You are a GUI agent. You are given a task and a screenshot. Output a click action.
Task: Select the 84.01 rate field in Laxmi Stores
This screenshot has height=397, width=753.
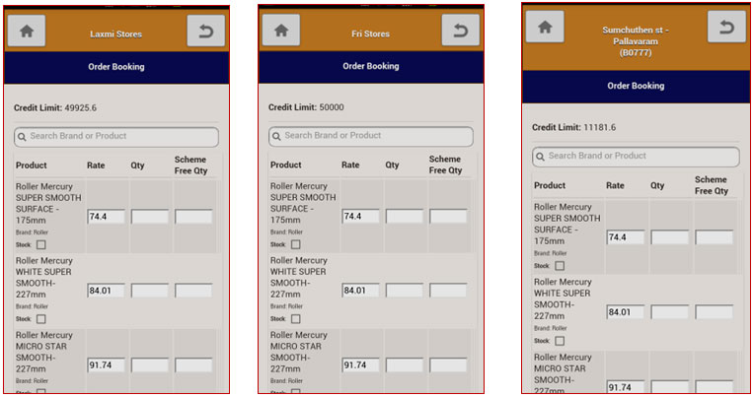107,291
